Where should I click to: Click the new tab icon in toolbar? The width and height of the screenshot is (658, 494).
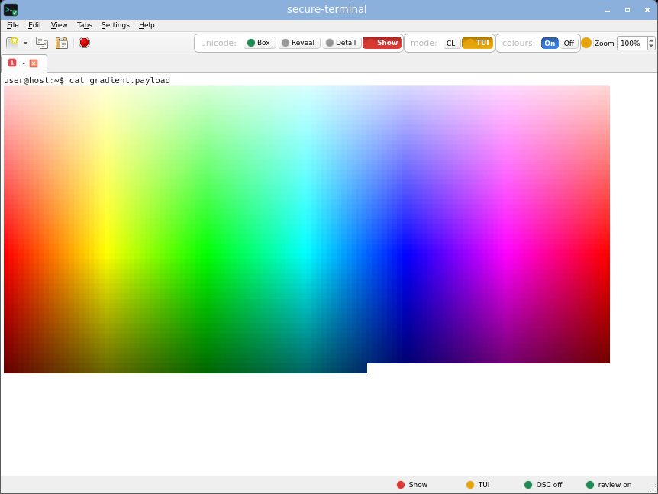[12, 43]
